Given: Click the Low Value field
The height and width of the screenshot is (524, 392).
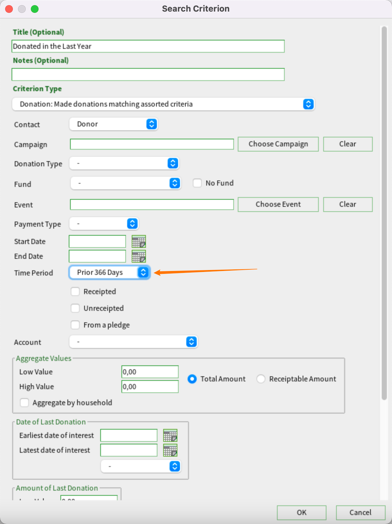Looking at the screenshot, I should pyautogui.click(x=150, y=372).
